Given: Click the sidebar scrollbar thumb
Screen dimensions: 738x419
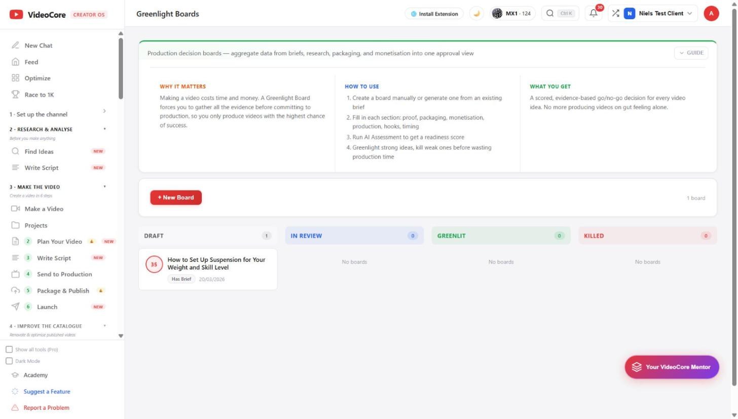Looking at the screenshot, I should pyautogui.click(x=121, y=68).
